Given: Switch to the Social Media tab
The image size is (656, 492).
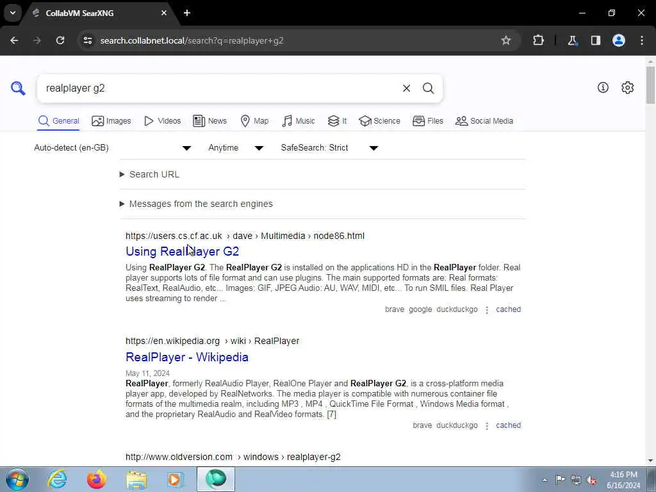Looking at the screenshot, I should point(484,121).
